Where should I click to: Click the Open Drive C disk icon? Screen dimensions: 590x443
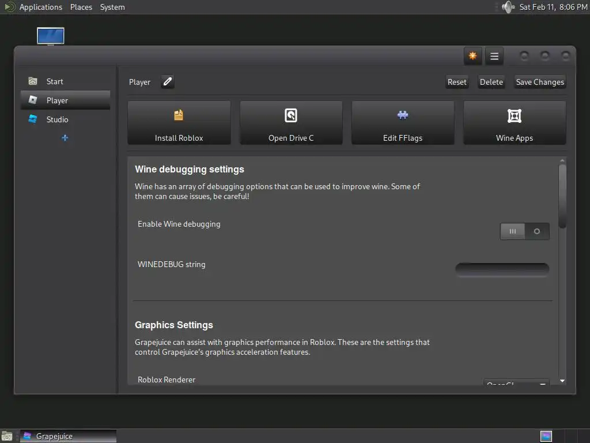click(x=291, y=115)
